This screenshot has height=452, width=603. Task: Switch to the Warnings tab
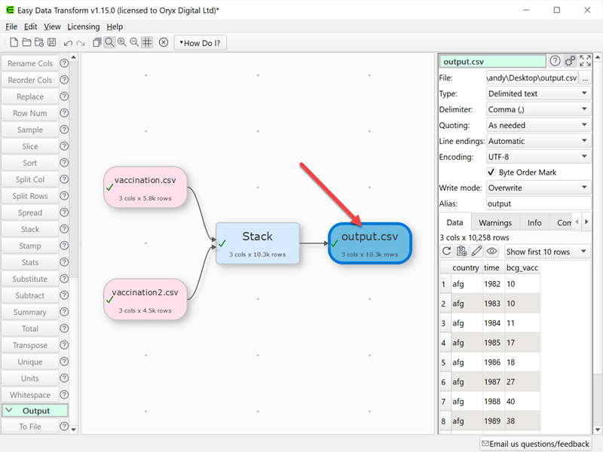click(495, 222)
